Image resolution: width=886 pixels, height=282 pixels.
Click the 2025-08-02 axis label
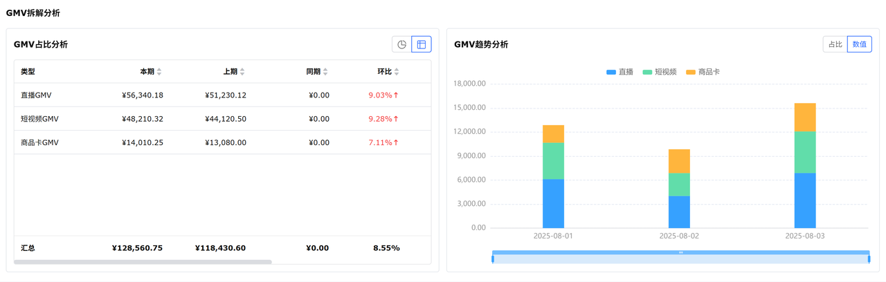pos(679,236)
